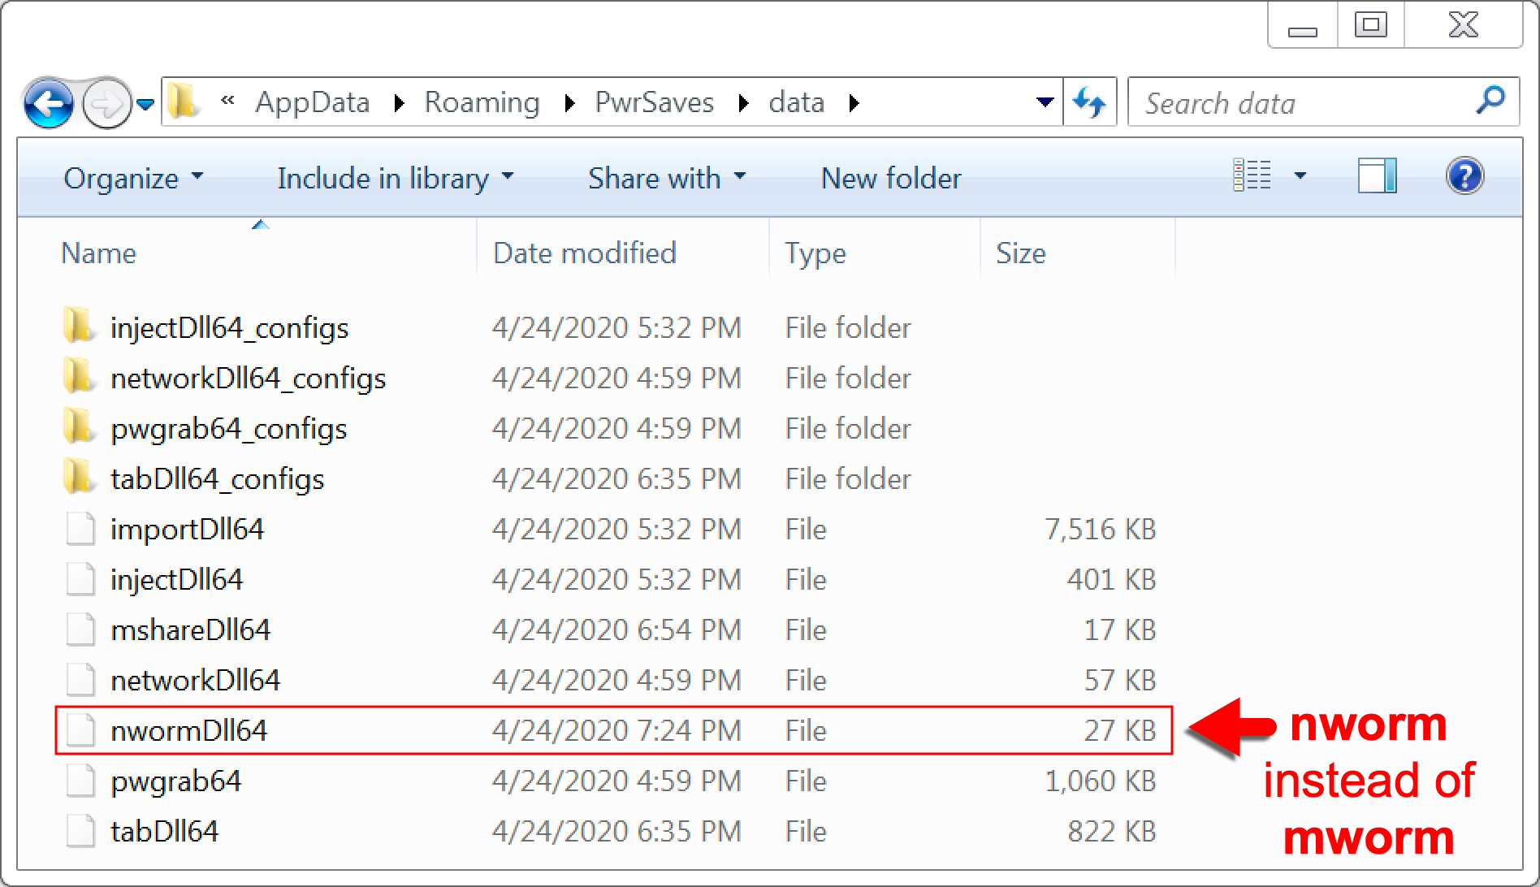Click the Change your view icon
The height and width of the screenshot is (887, 1540).
1252,175
